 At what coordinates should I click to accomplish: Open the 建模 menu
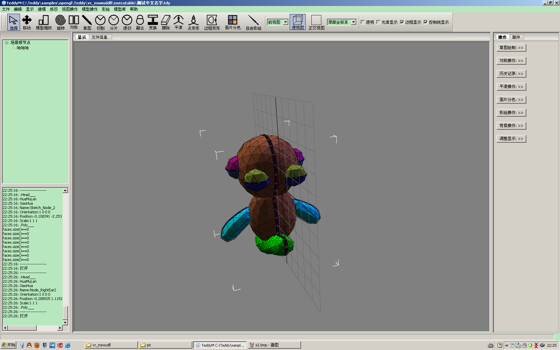click(42, 9)
